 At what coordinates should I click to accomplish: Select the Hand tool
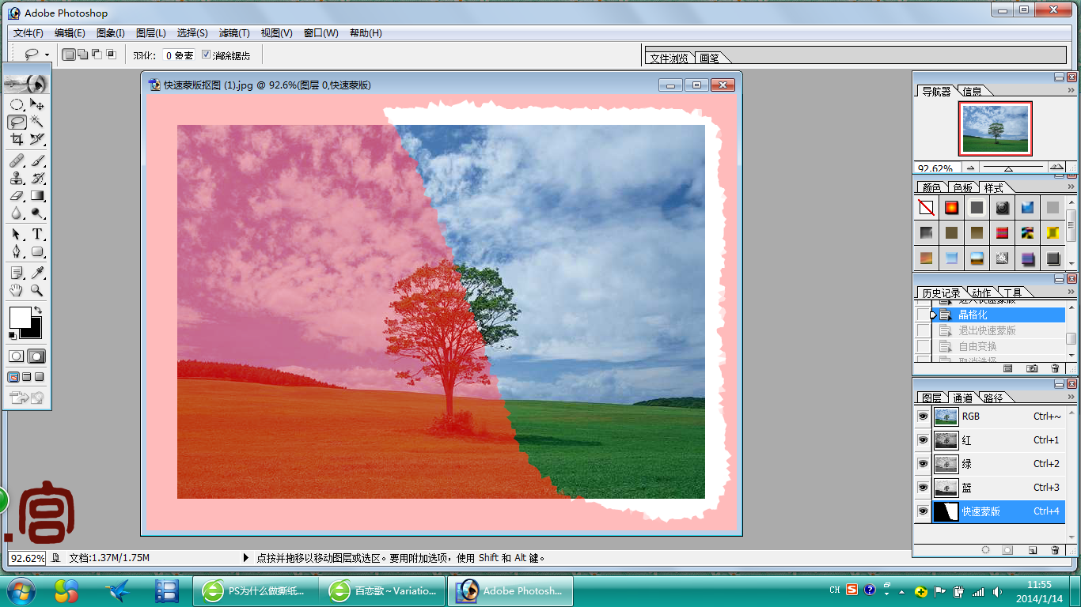coord(17,291)
